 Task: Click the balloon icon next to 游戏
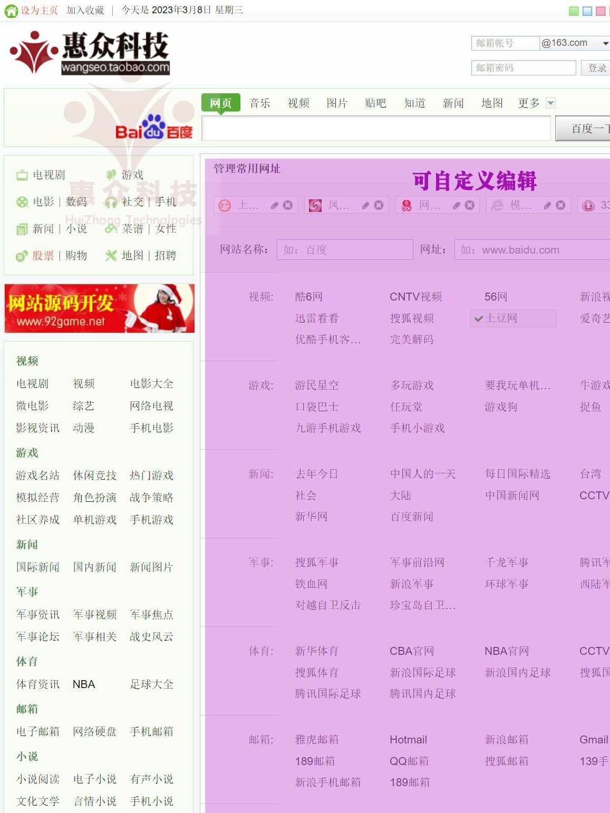point(111,175)
